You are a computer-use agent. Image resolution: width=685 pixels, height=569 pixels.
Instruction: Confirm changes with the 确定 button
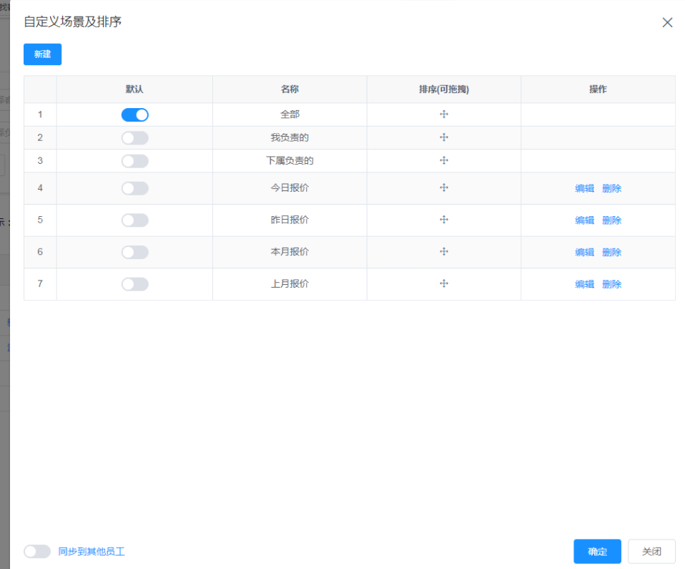click(597, 551)
